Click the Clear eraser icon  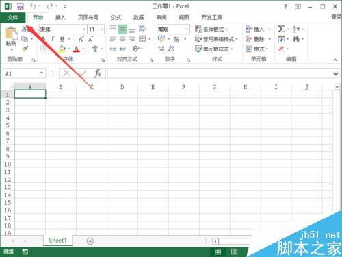point(282,49)
